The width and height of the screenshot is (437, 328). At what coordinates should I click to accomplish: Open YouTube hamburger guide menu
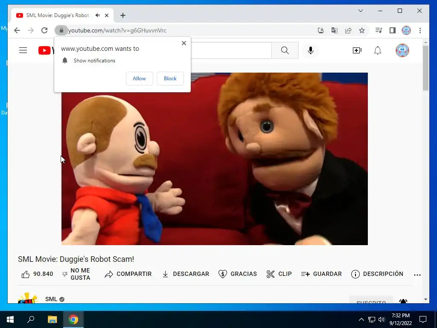[23, 50]
